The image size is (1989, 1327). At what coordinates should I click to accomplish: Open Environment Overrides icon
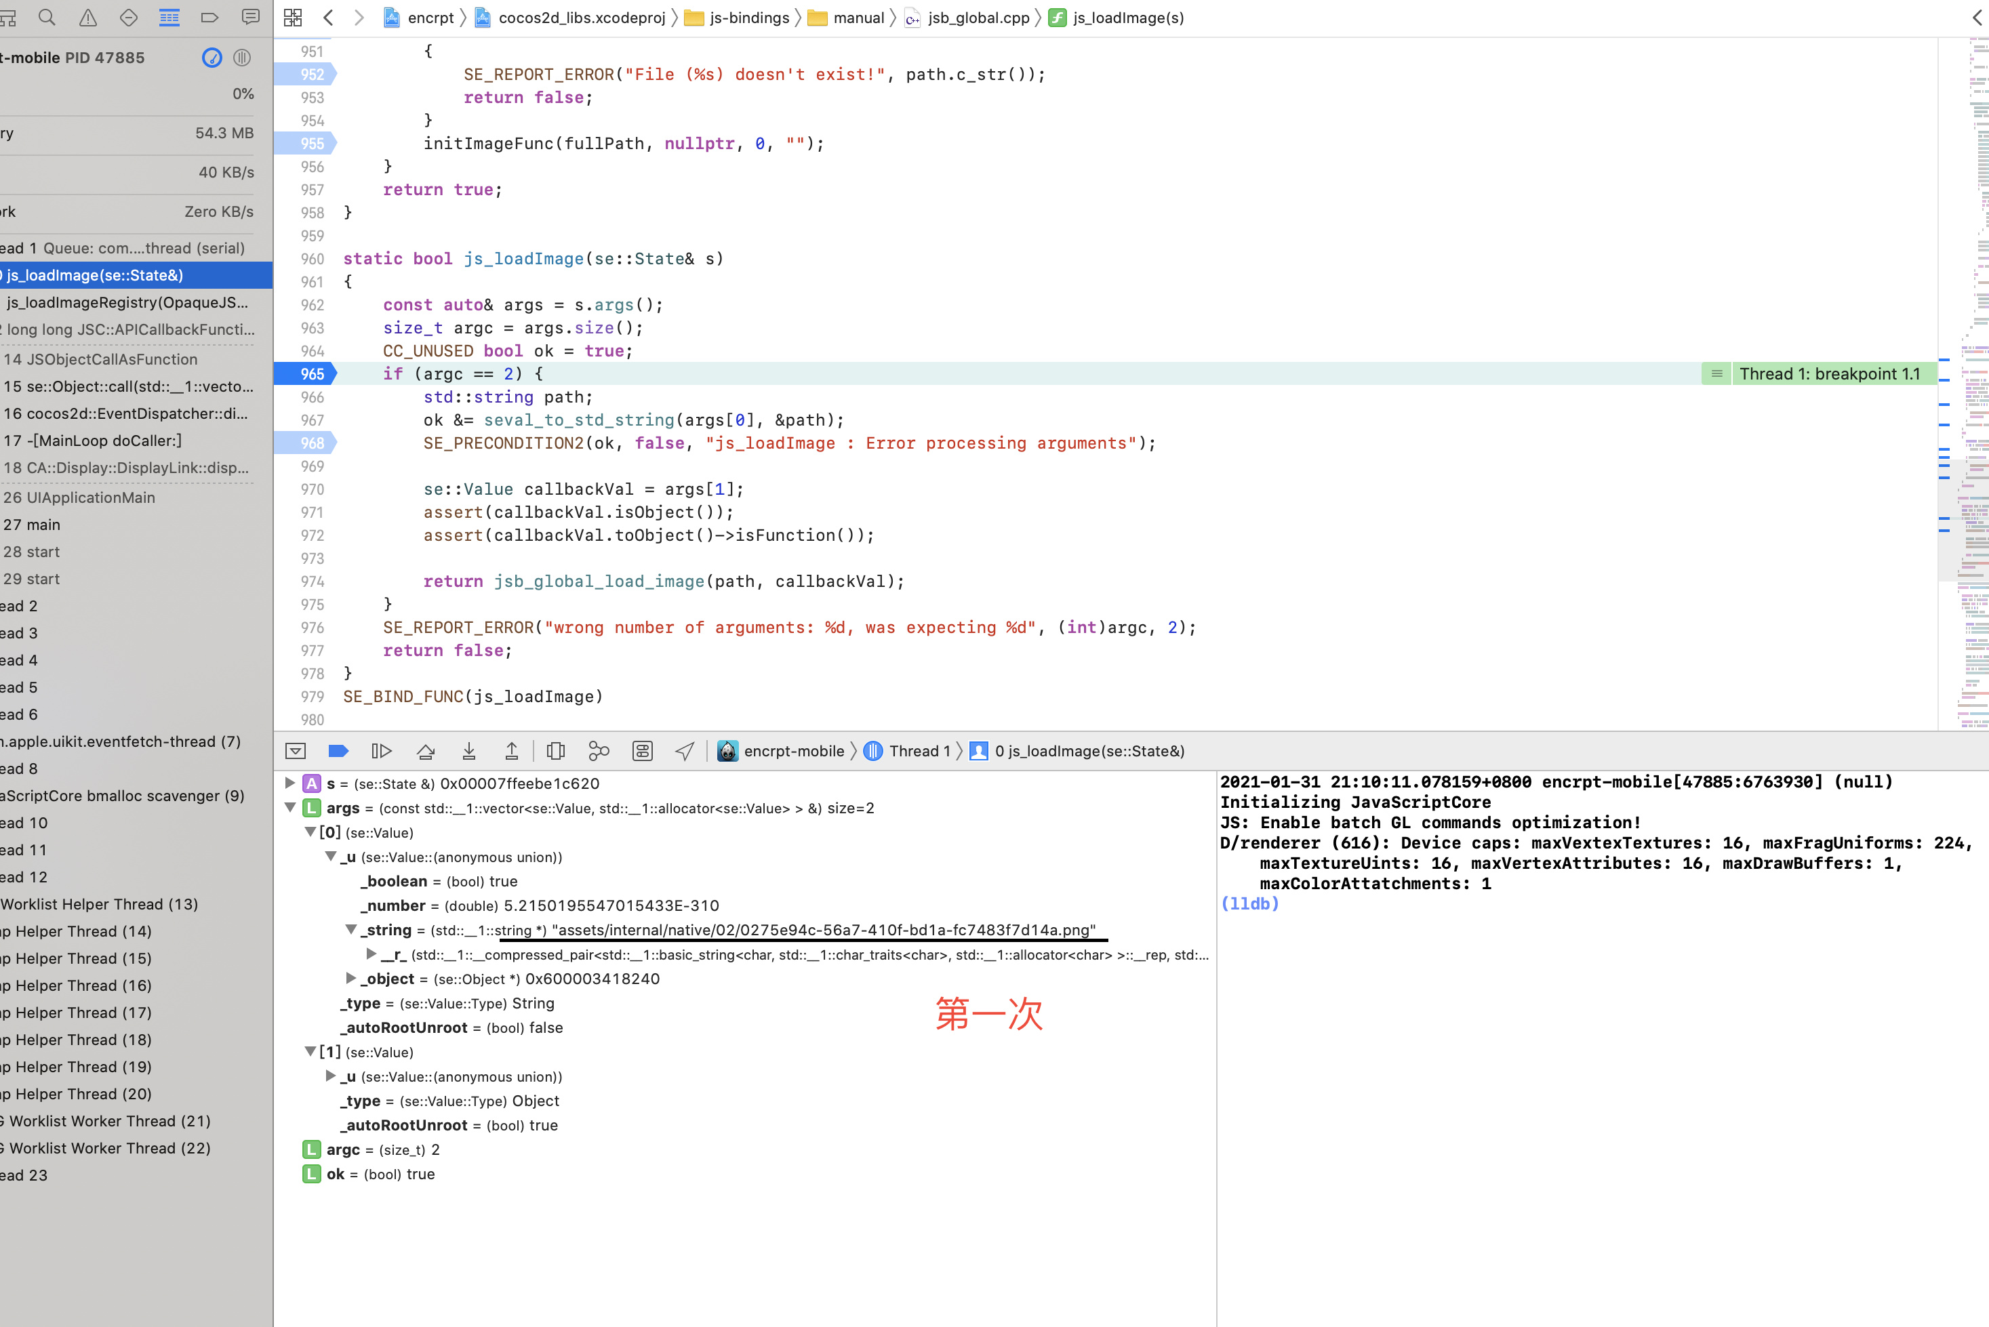(x=643, y=751)
